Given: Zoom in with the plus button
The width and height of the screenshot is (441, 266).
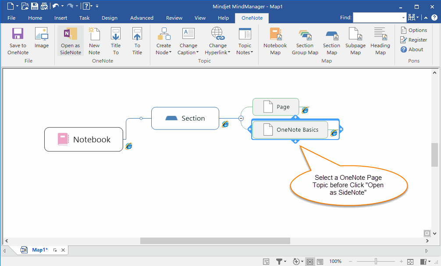Looking at the screenshot, I should coord(401,262).
